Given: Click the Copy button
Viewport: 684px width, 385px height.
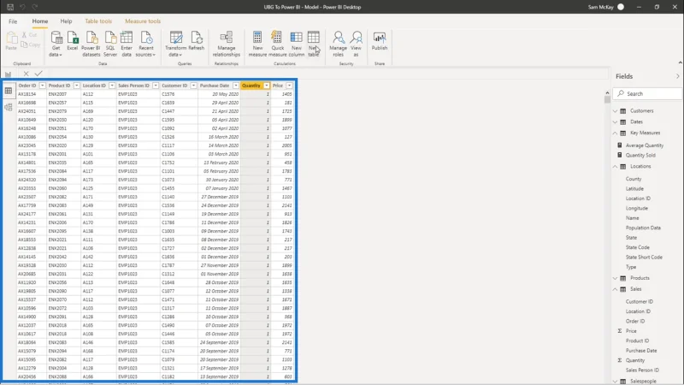Looking at the screenshot, I should [x=31, y=44].
